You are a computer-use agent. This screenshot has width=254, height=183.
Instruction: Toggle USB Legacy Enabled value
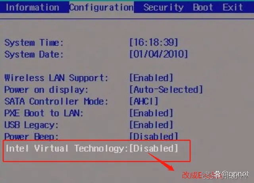tap(151, 125)
